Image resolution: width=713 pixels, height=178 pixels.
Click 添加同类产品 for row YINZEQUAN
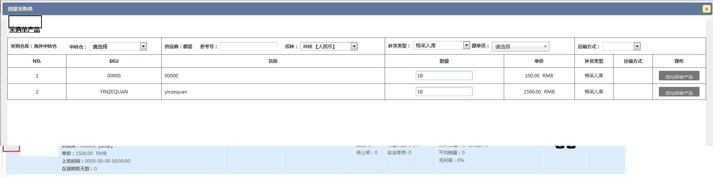coord(679,92)
